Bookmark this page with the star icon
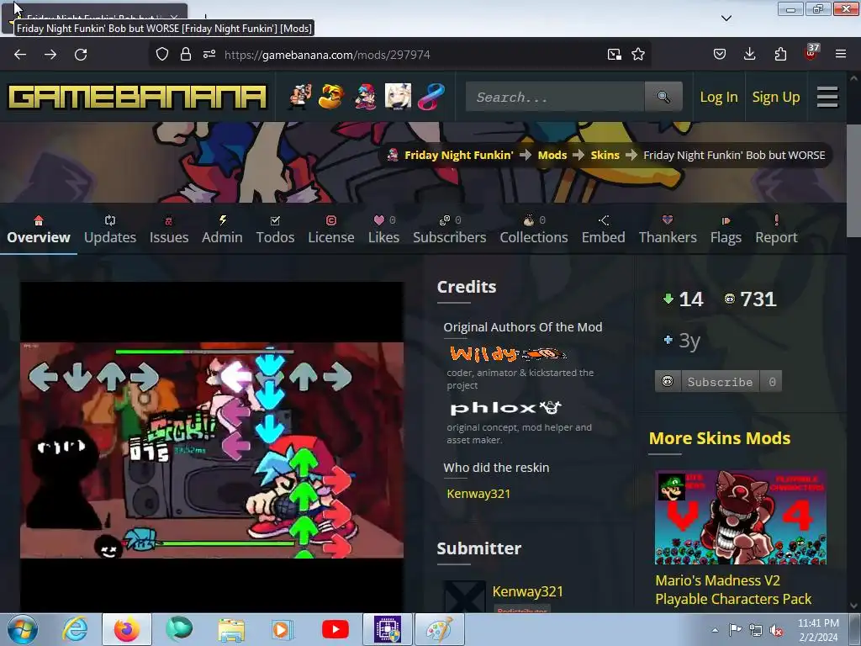 638,54
